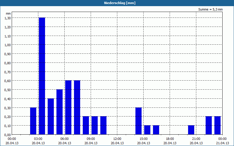Click the 0,10 mm bar just before 21:00
The image size is (234, 146).
(191, 130)
